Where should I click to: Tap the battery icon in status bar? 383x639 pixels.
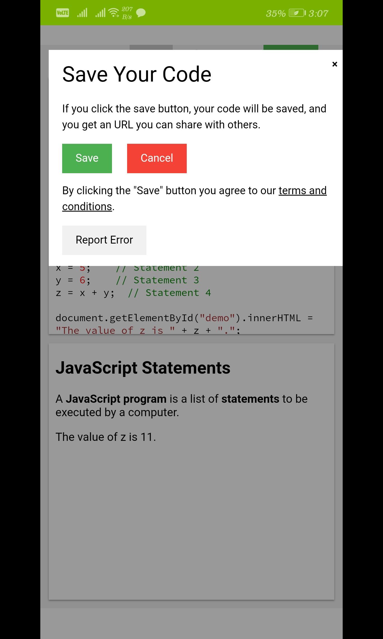297,13
